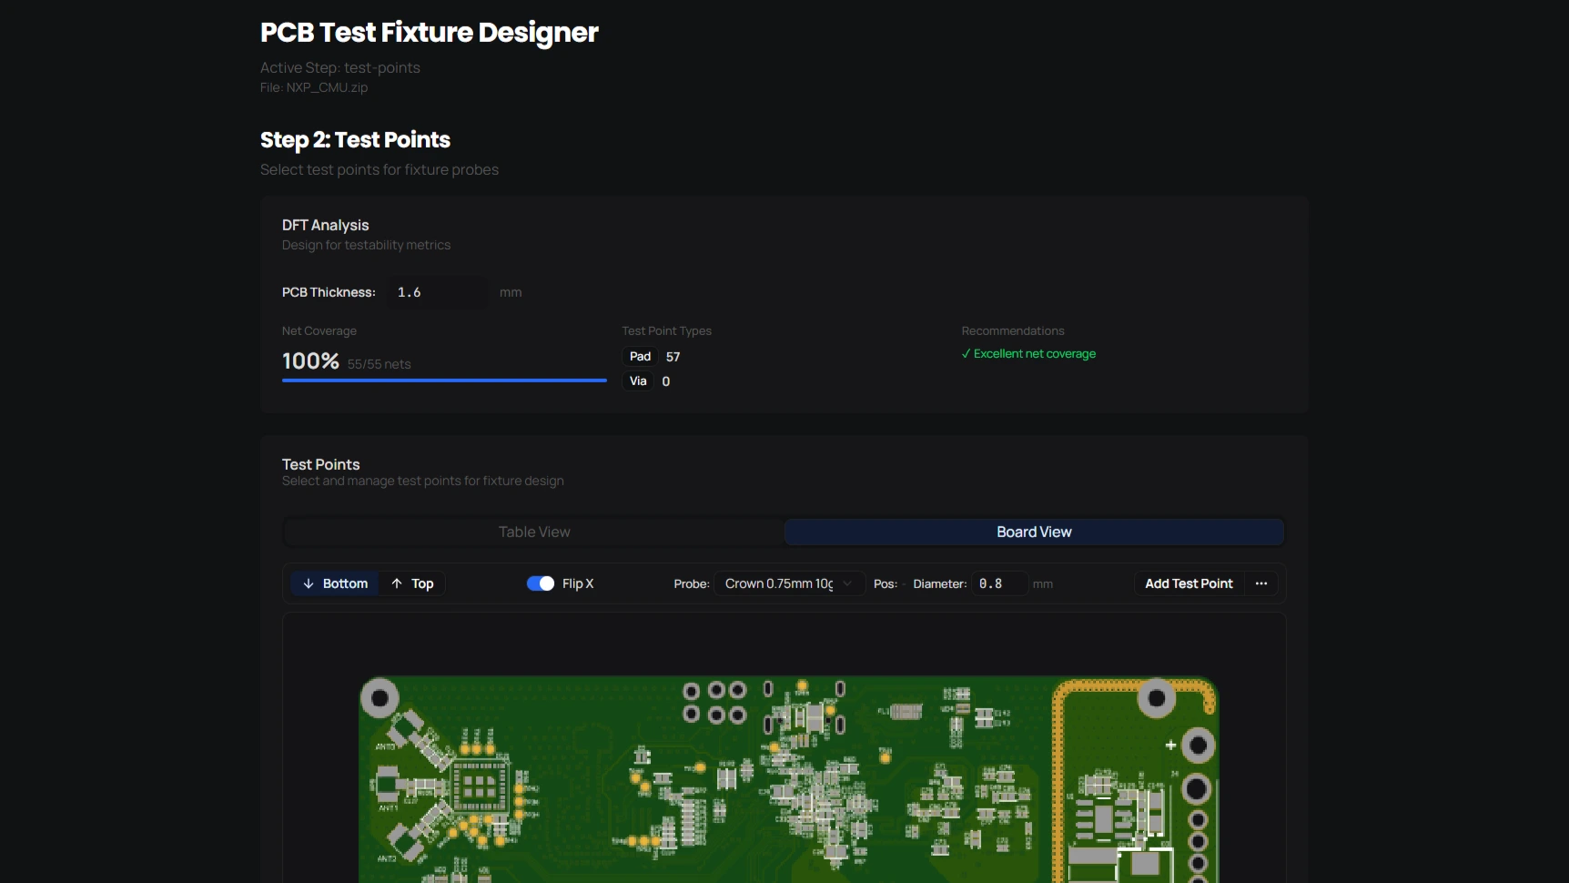
Task: Switch to the Table View tab
Action: (534, 532)
